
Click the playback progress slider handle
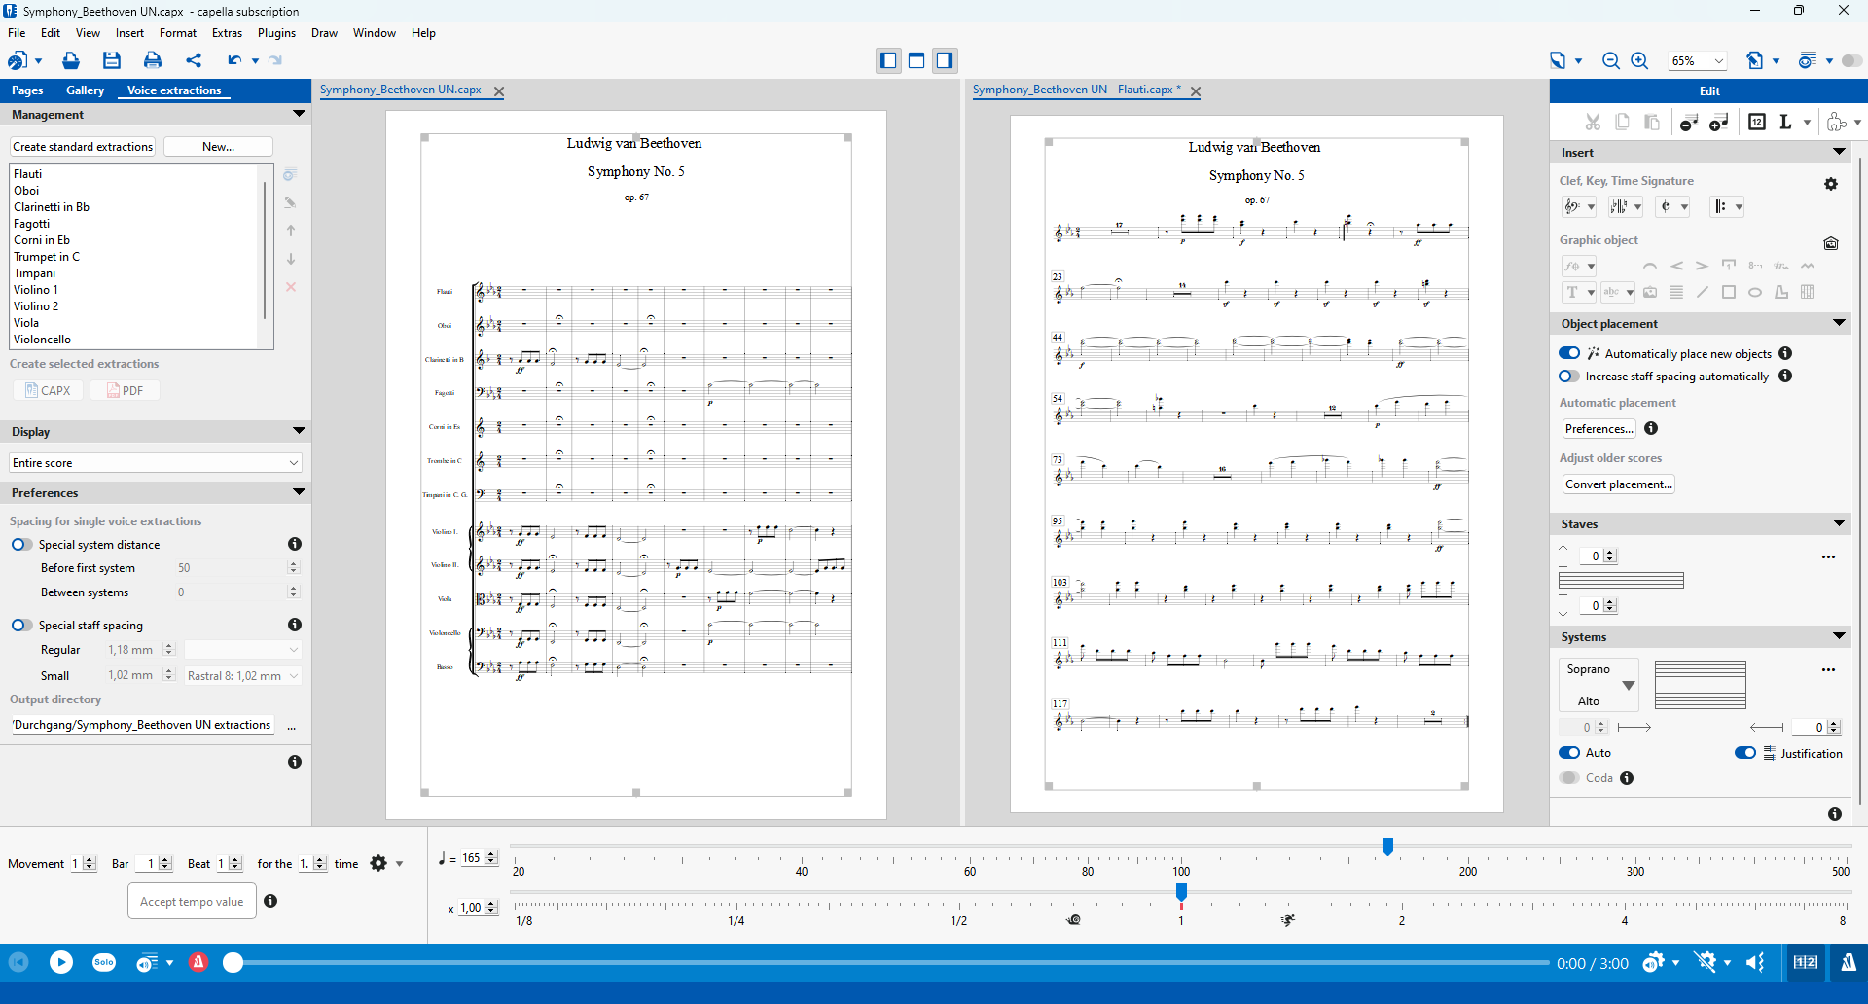pos(233,963)
